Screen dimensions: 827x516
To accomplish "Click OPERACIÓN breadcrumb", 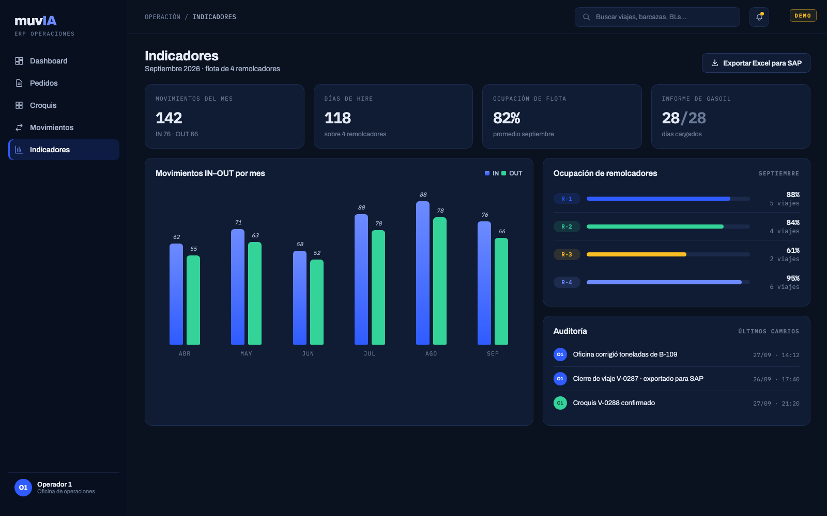I will pos(162,17).
